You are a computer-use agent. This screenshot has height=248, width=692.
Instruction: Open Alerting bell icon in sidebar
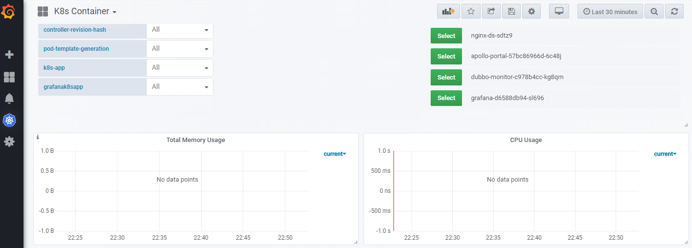coord(9,99)
